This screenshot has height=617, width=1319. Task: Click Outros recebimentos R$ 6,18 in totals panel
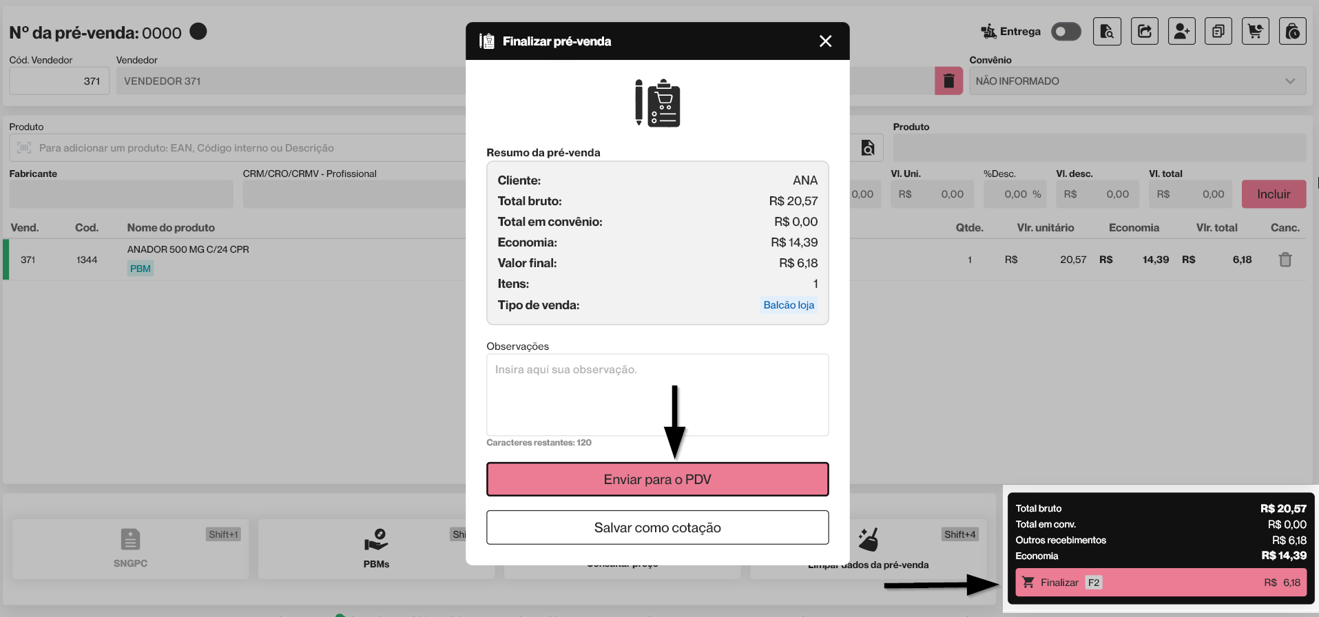pos(1161,541)
